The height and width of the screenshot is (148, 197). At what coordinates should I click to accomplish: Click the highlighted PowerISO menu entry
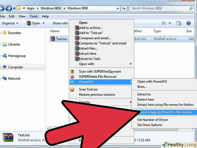(x=101, y=82)
